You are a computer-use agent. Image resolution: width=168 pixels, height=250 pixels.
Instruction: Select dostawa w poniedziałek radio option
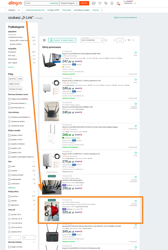pyautogui.click(x=9, y=117)
